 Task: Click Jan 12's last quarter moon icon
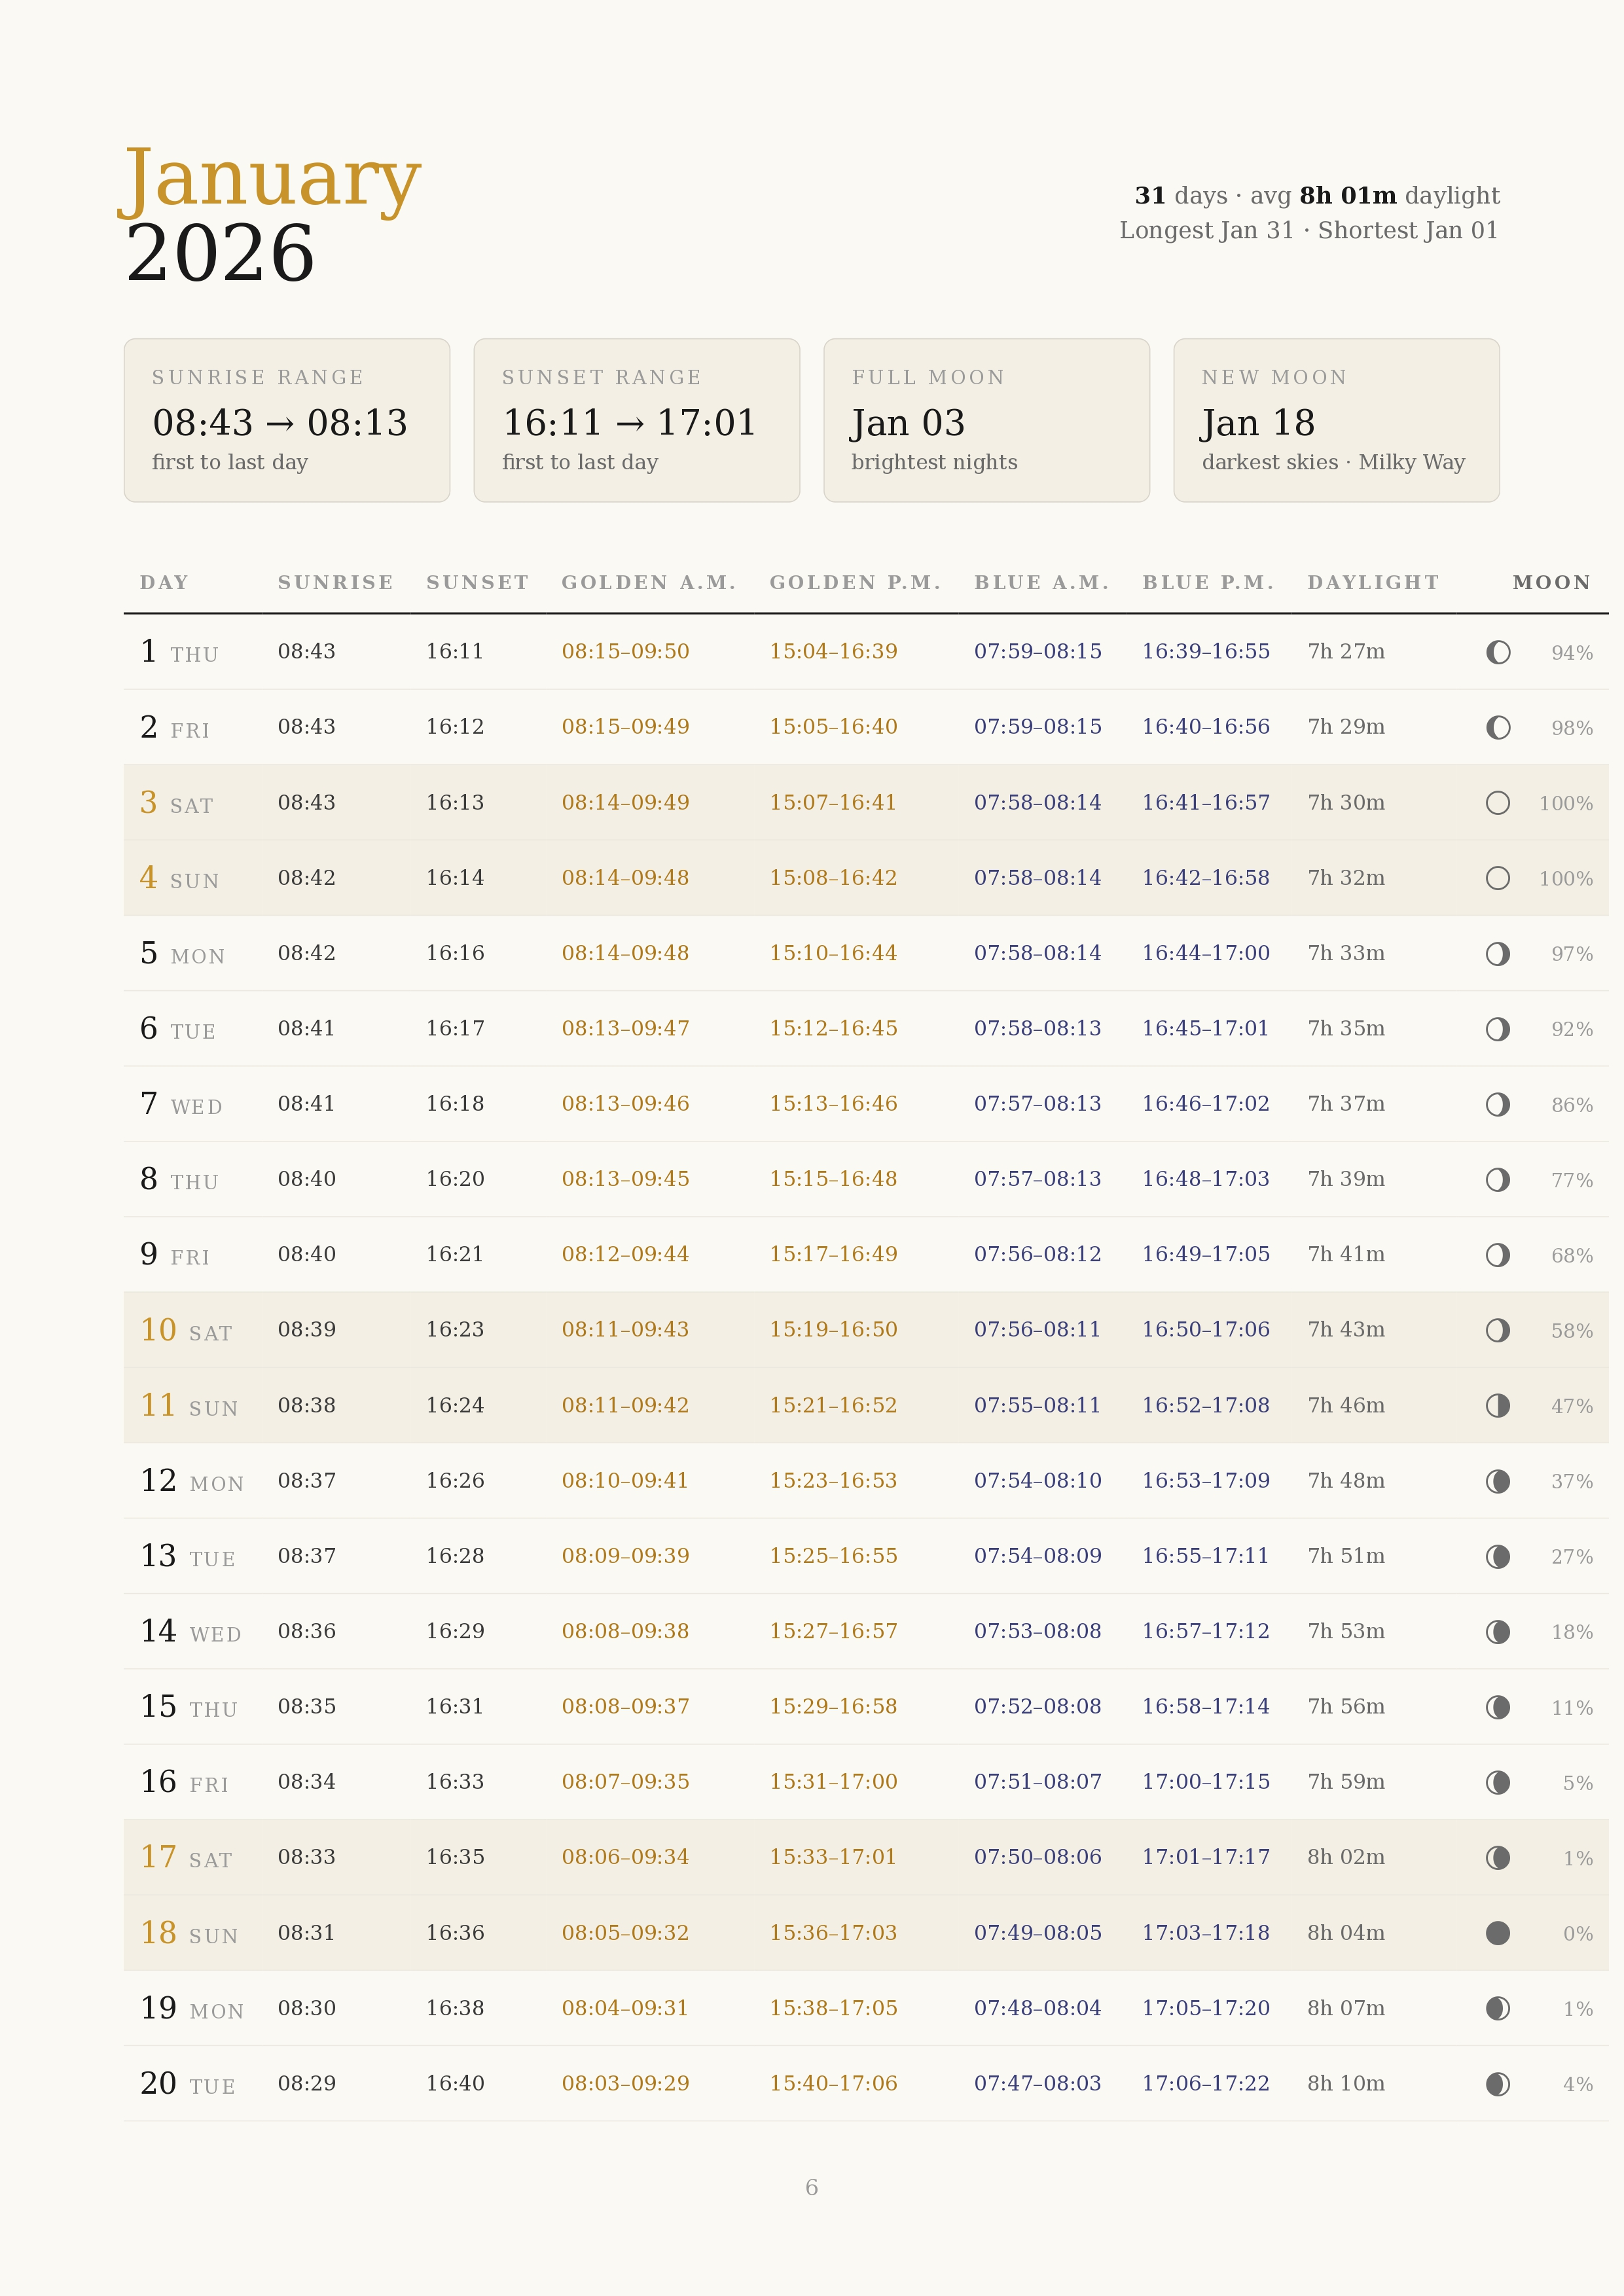click(1497, 1481)
